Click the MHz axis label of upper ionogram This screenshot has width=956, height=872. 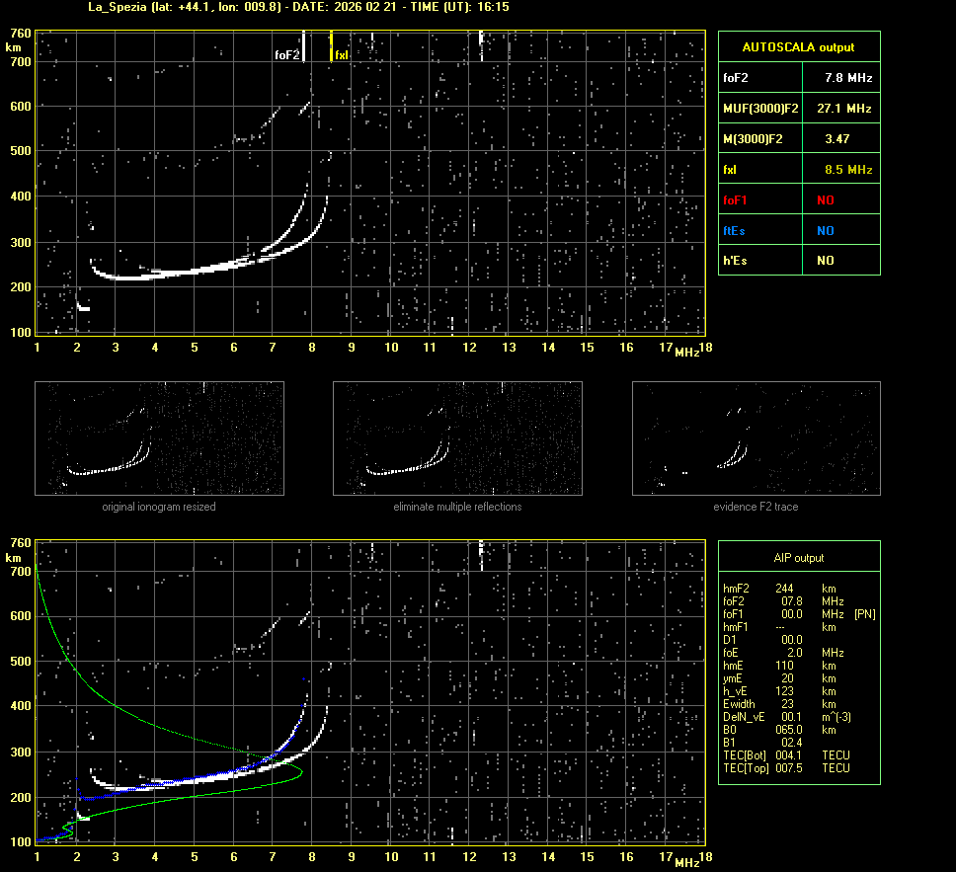pyautogui.click(x=687, y=353)
